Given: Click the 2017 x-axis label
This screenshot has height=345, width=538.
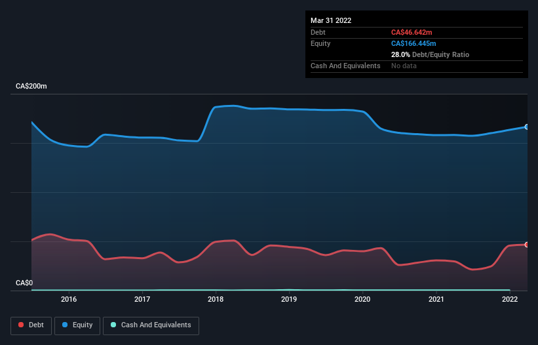Looking at the screenshot, I should click(142, 299).
